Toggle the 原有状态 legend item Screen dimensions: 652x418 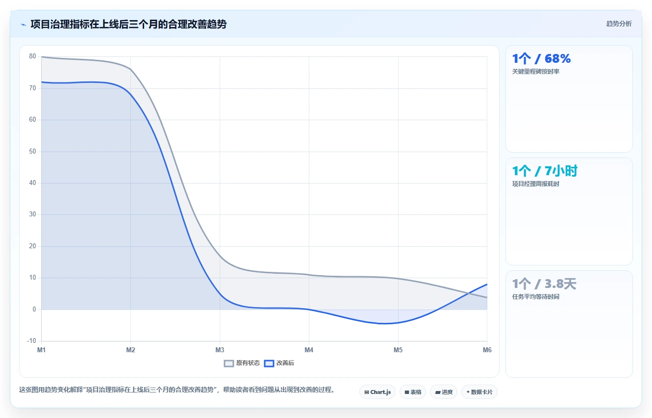pos(242,363)
